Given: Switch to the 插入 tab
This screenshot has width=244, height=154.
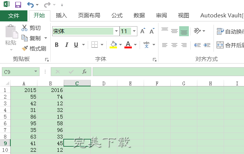Looking at the screenshot, I should click(x=61, y=16).
